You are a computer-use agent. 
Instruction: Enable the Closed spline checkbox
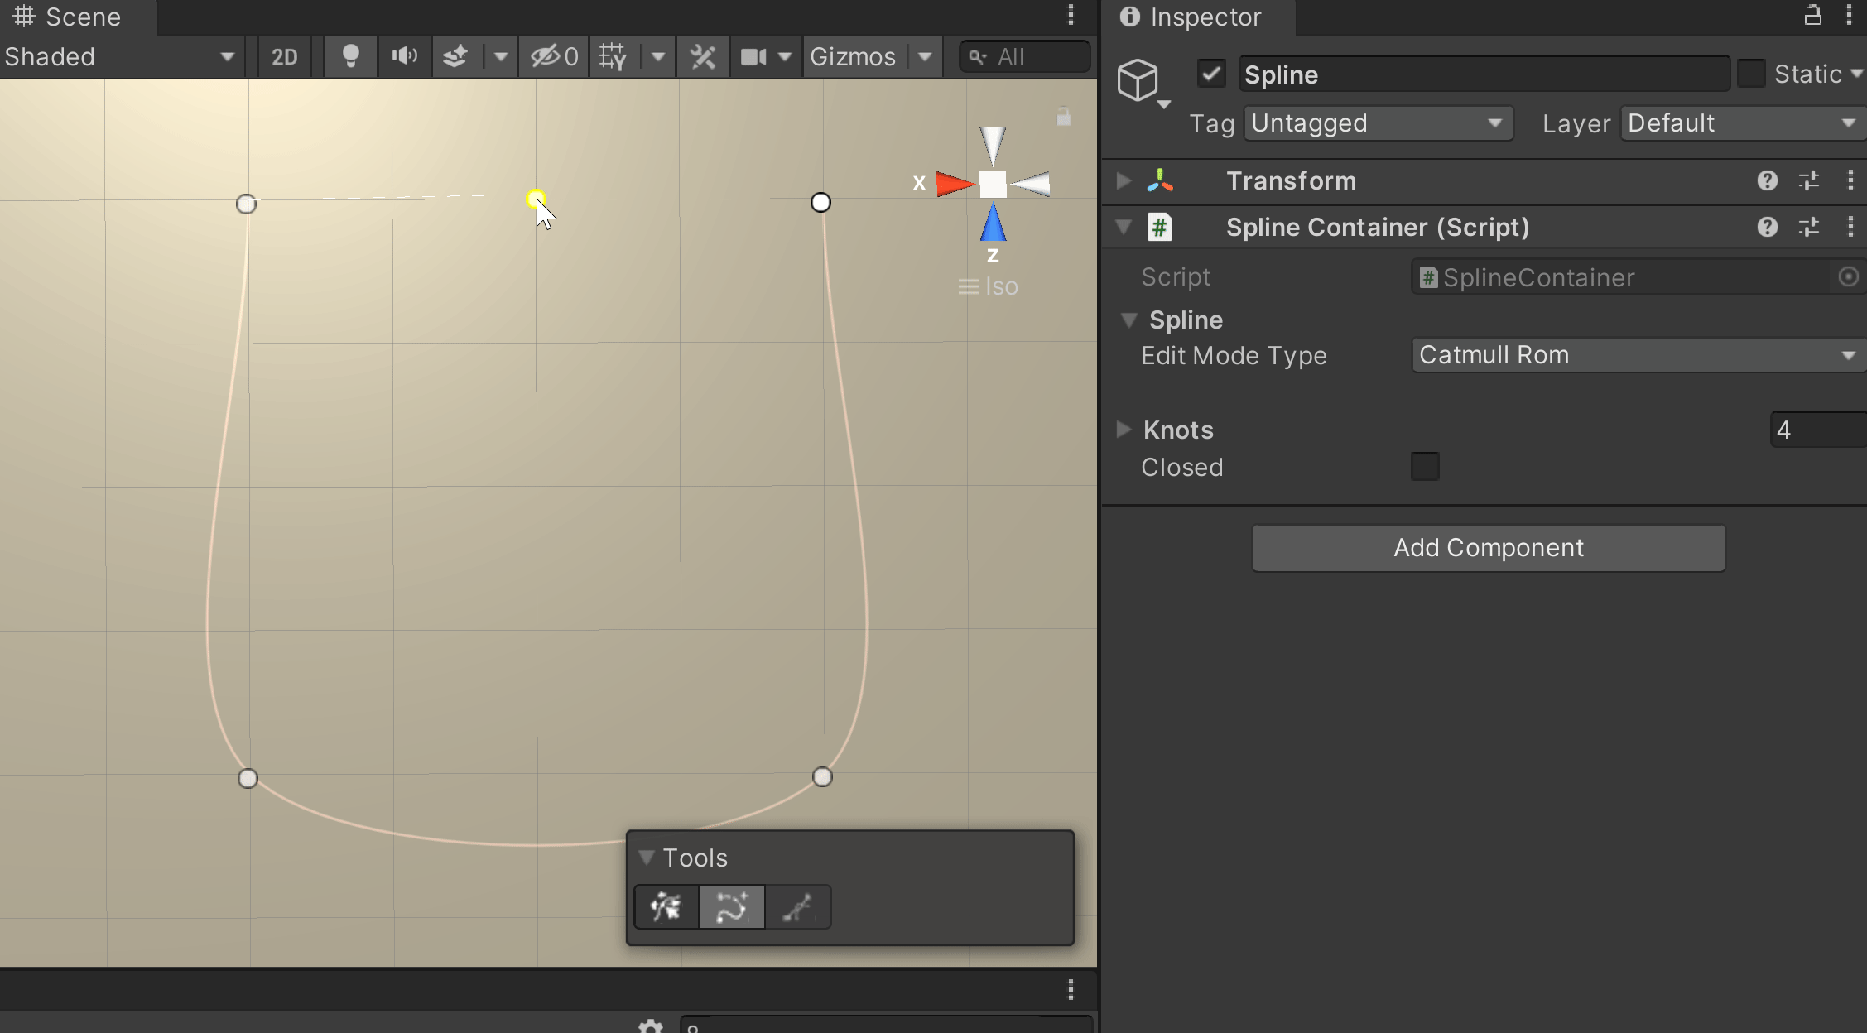1425,467
